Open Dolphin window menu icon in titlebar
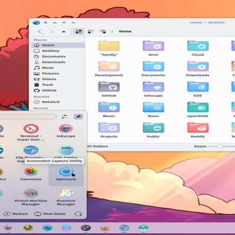Image resolution: width=235 pixels, height=235 pixels. point(36,23)
